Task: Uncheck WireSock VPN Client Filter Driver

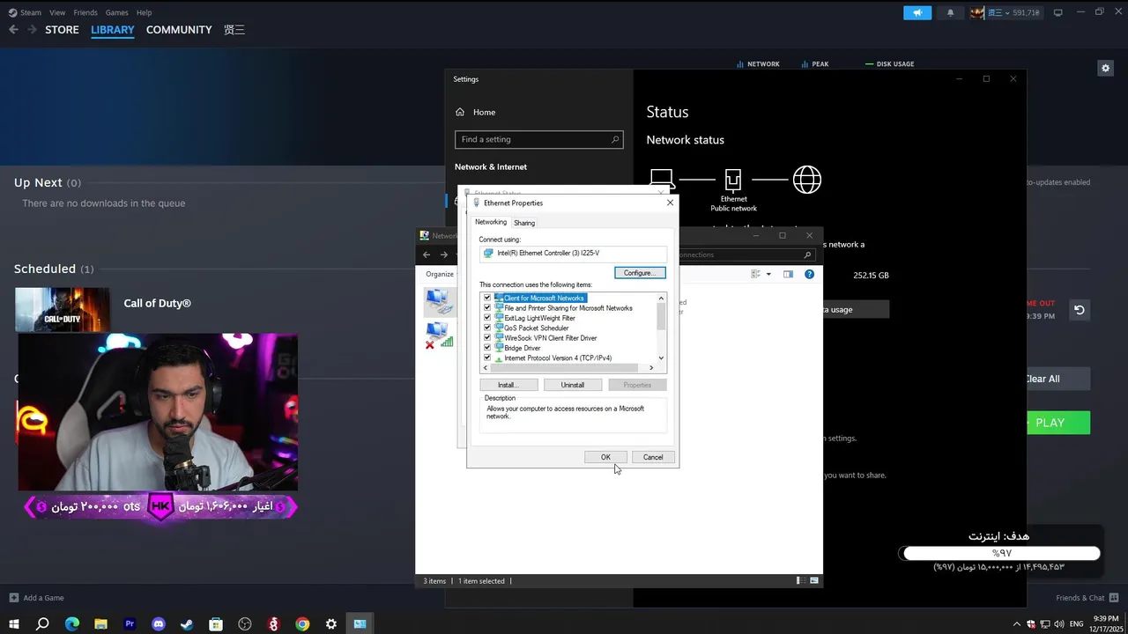Action: tap(487, 338)
